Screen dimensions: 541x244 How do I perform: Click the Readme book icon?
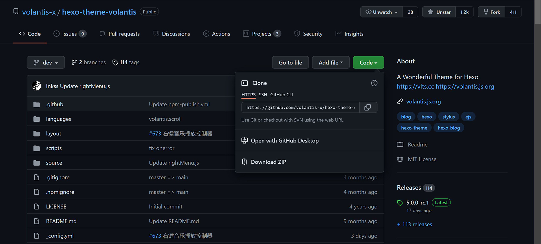click(400, 145)
